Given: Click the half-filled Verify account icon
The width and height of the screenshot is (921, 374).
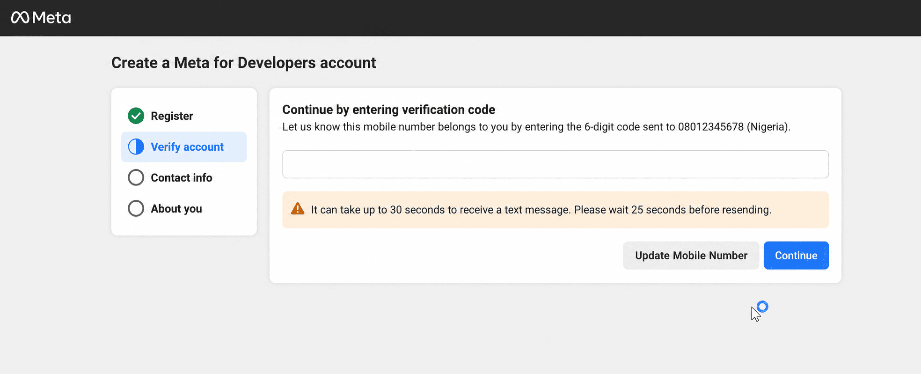Looking at the screenshot, I should tap(136, 147).
